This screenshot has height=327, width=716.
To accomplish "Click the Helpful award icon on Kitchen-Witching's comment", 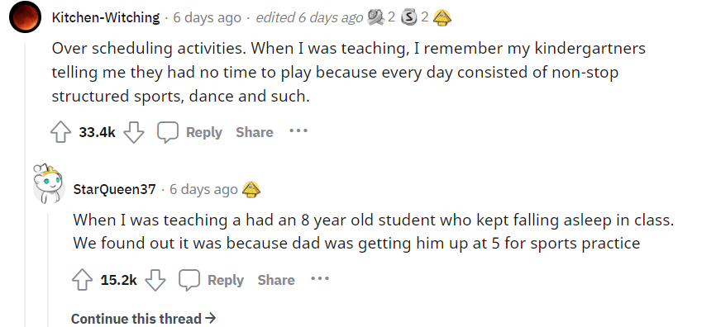I will coord(376,17).
